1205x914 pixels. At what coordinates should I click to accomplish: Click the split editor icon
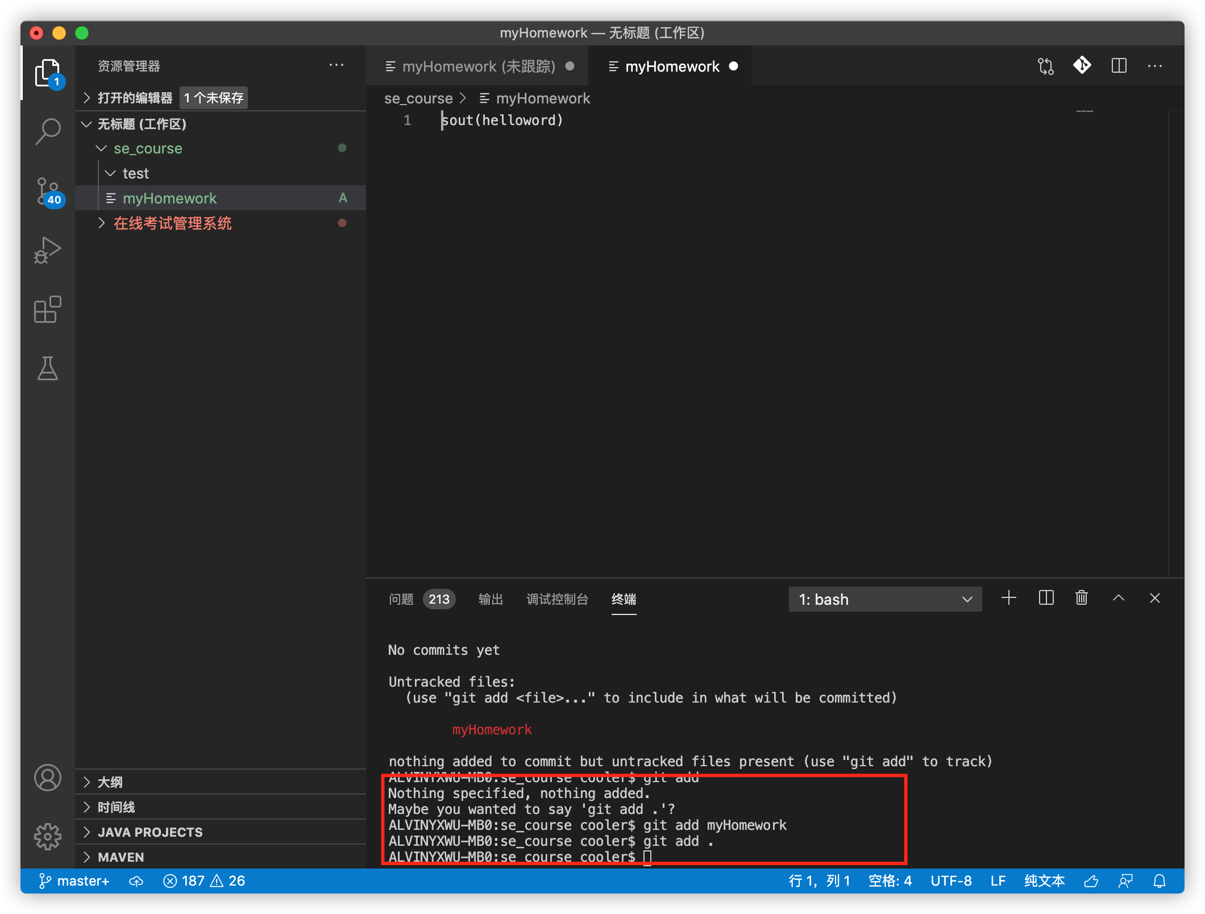1119,66
